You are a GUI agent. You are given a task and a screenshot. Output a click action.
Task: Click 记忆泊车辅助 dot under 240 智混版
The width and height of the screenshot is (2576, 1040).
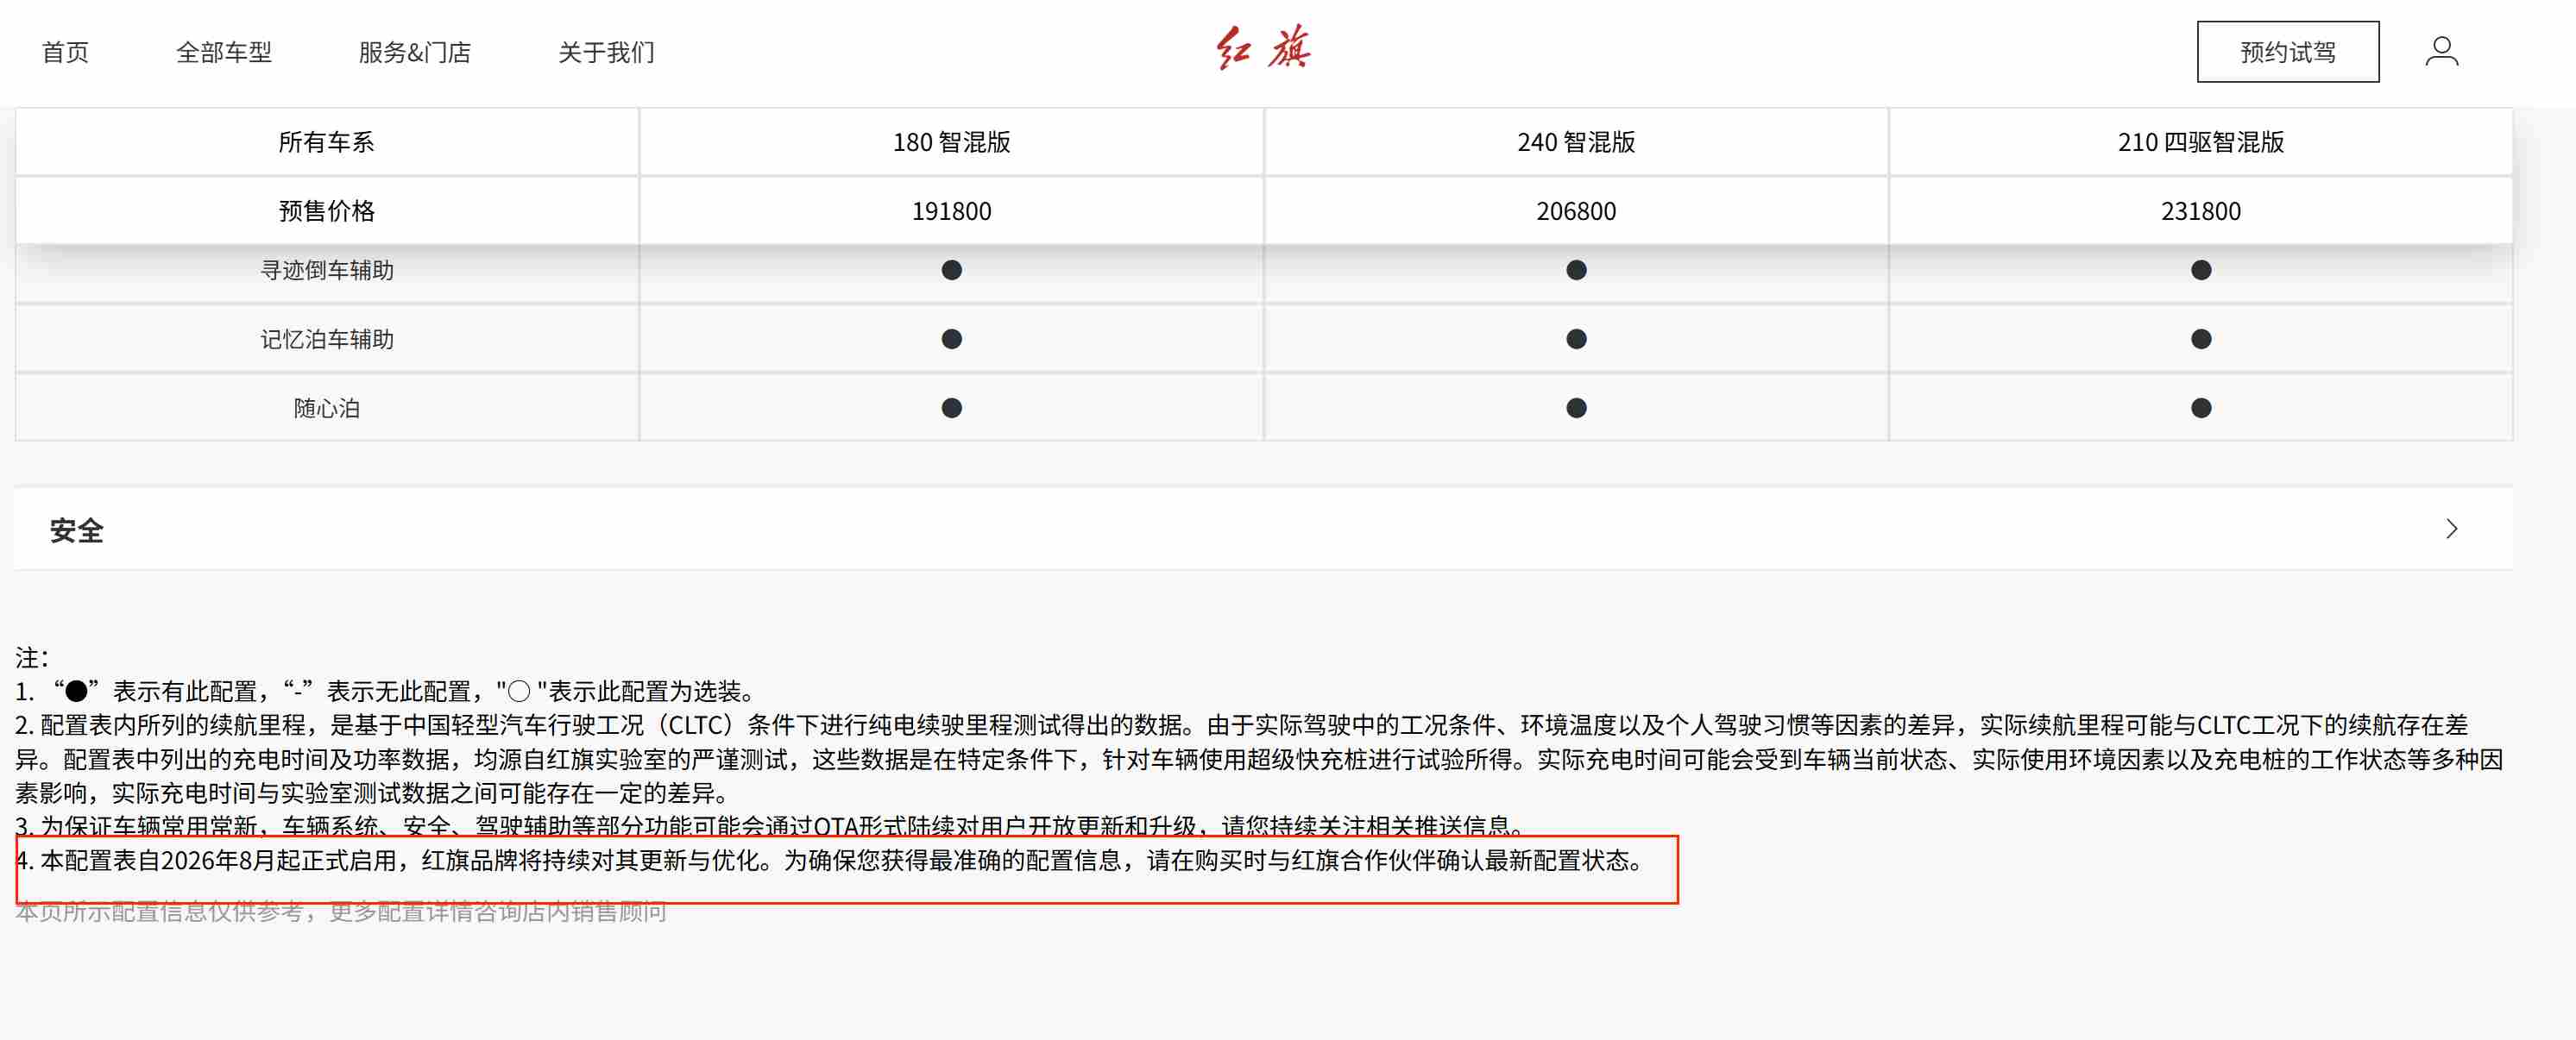click(x=1576, y=339)
